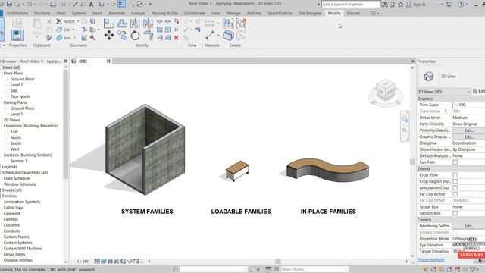Screen dimensions: 485x273
Task: Click the 1 : 100 scale in view control bar
Action: tap(83, 262)
